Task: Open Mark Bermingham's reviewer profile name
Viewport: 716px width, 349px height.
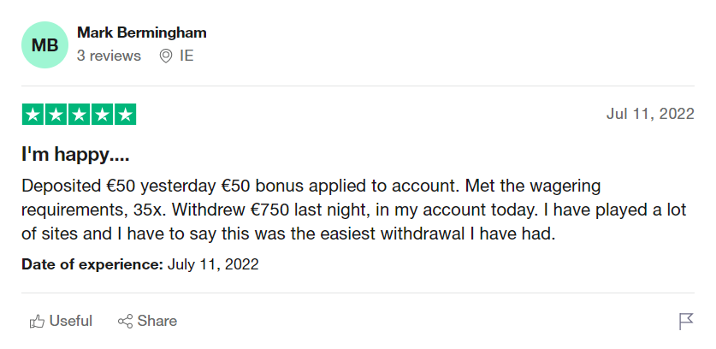Action: (x=141, y=33)
